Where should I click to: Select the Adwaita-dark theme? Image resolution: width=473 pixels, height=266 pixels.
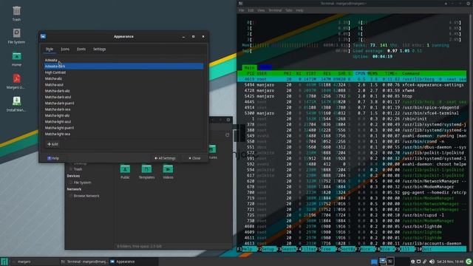[124, 66]
